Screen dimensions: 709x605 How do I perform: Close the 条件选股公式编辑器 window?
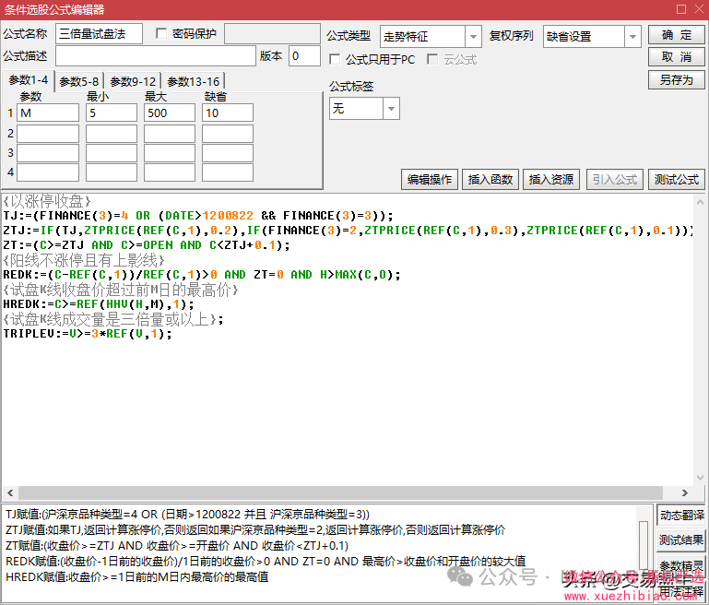[699, 9]
